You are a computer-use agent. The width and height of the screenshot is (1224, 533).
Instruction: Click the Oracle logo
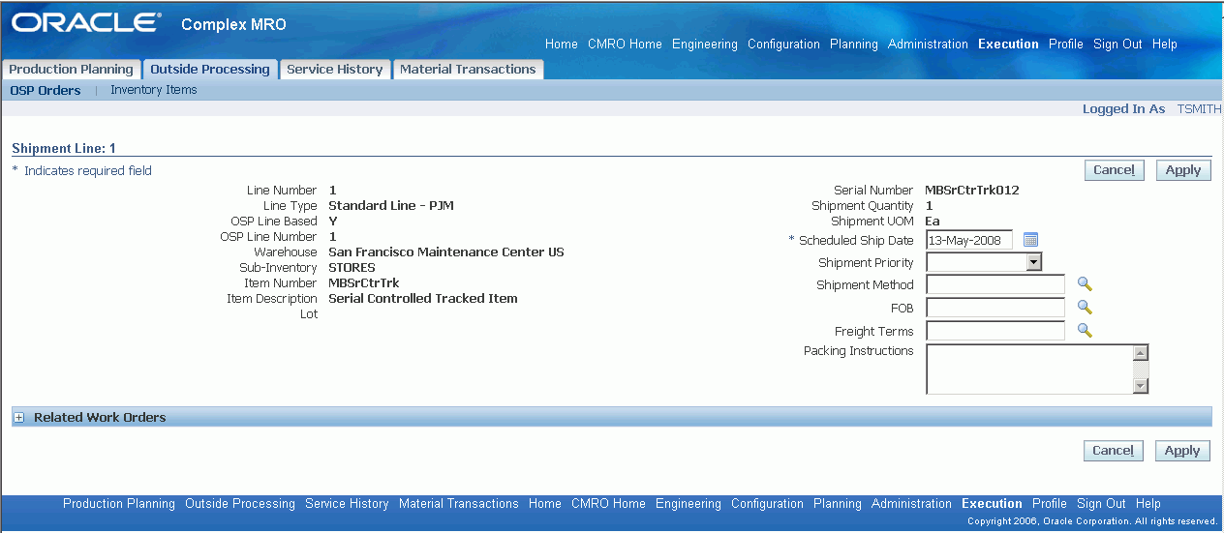tap(85, 23)
